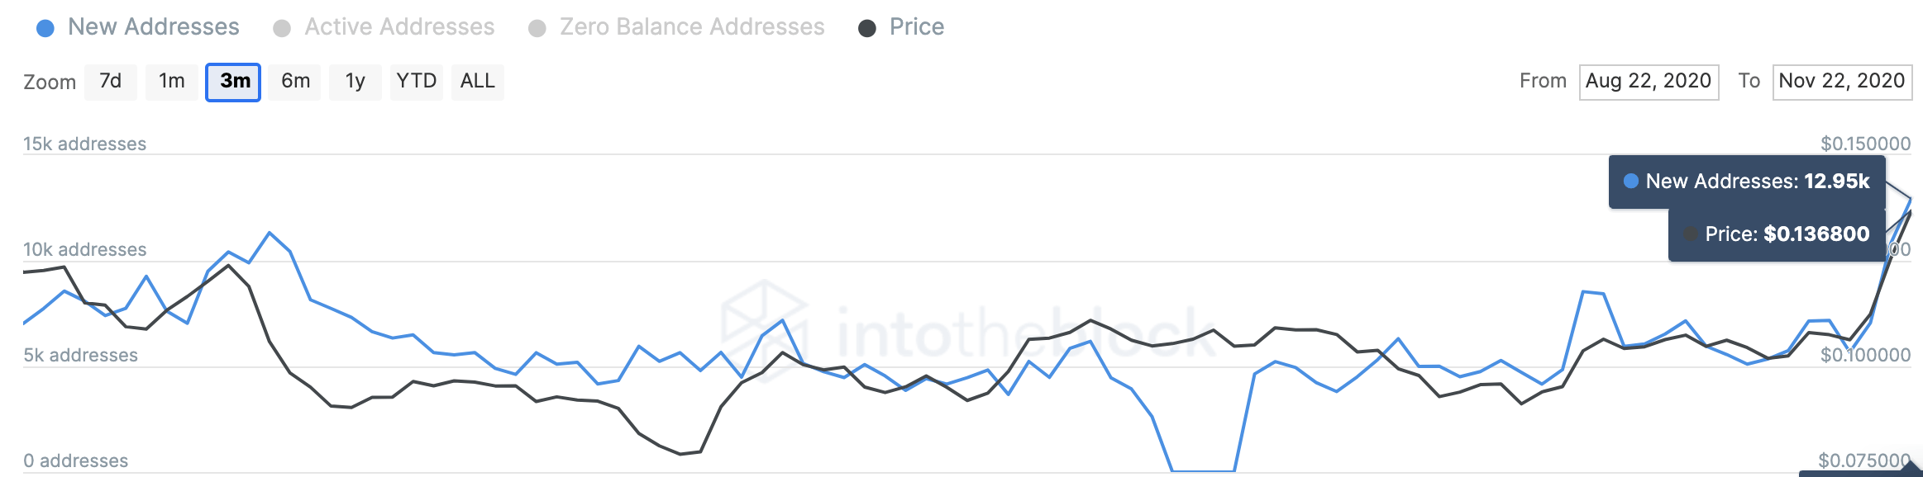
Task: Click the New Addresses 12.95k tooltip
Action: [1747, 182]
